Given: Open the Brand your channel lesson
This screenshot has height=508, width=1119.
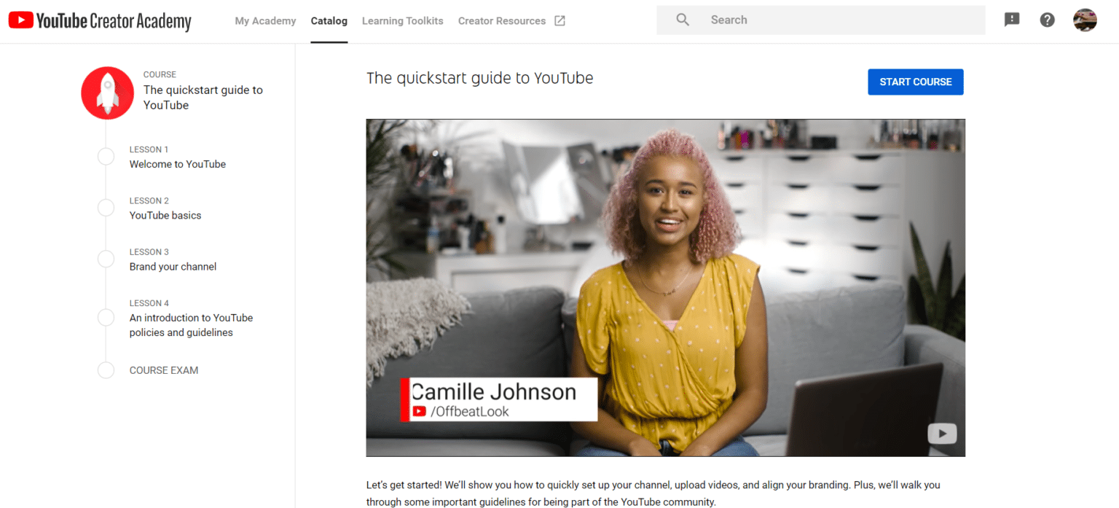Looking at the screenshot, I should tap(173, 267).
